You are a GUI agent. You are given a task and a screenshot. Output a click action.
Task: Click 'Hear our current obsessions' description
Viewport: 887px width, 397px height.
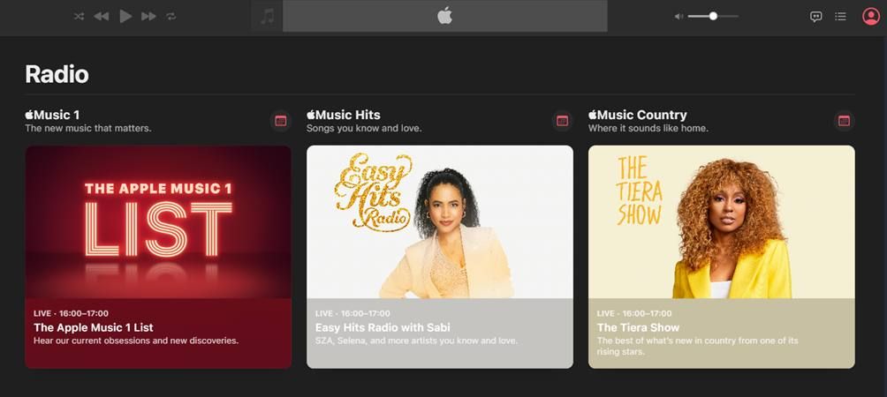(x=136, y=341)
